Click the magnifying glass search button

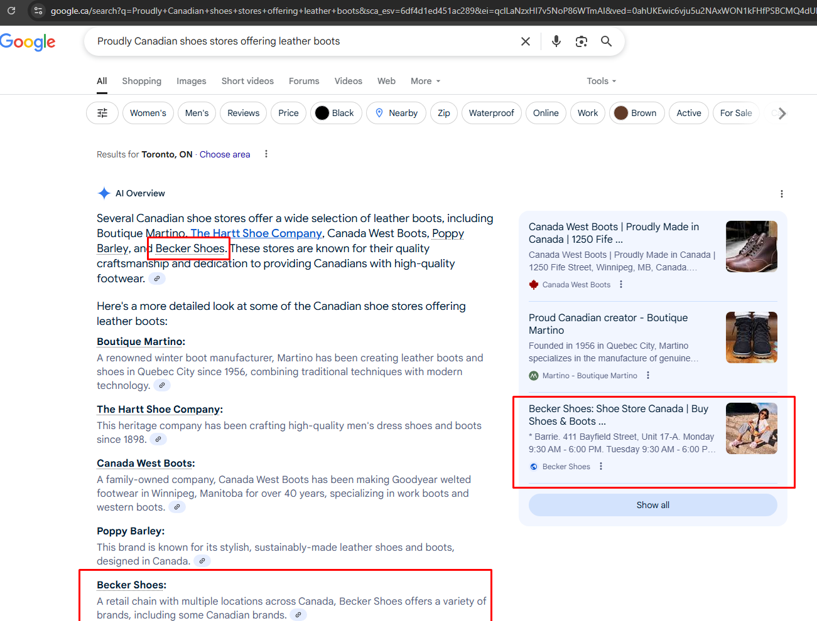606,41
